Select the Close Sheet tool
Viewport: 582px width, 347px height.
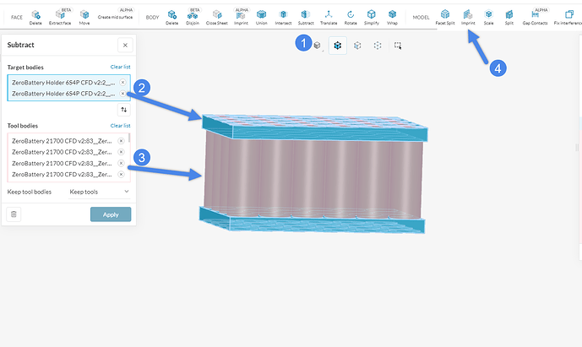(217, 15)
